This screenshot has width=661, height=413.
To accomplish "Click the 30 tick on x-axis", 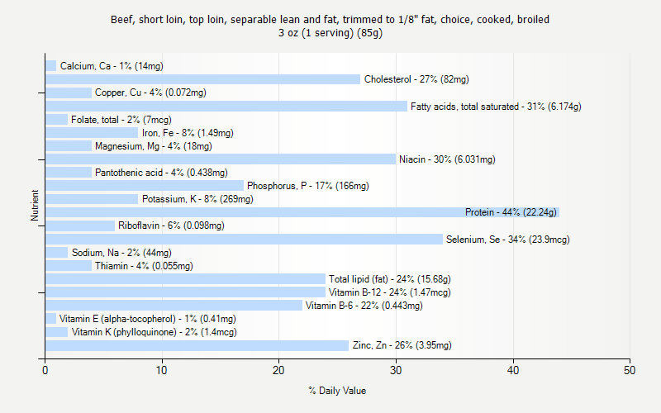I will click(396, 370).
